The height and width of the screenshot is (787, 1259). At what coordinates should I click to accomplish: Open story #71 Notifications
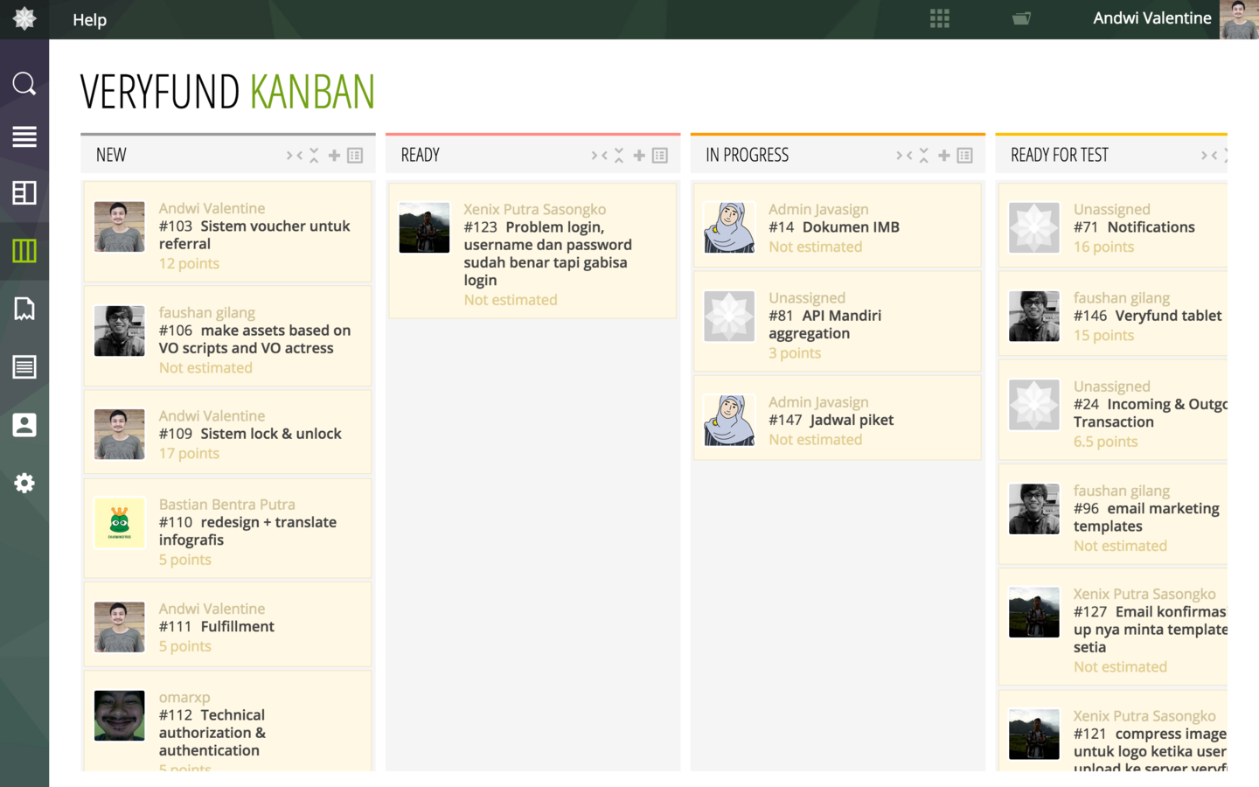coord(1134,227)
